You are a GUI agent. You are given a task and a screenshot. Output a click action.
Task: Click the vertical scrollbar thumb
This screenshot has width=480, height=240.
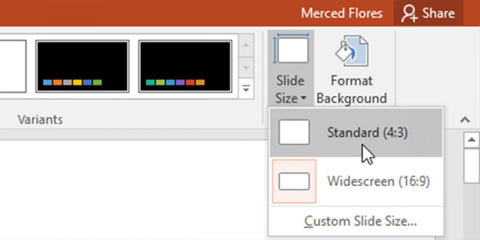(x=469, y=166)
